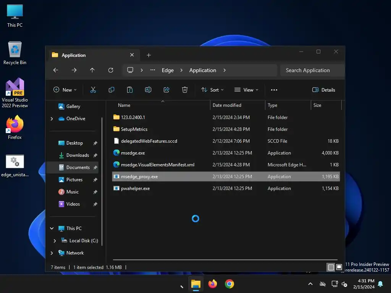Refresh the Application folder view

(x=111, y=70)
